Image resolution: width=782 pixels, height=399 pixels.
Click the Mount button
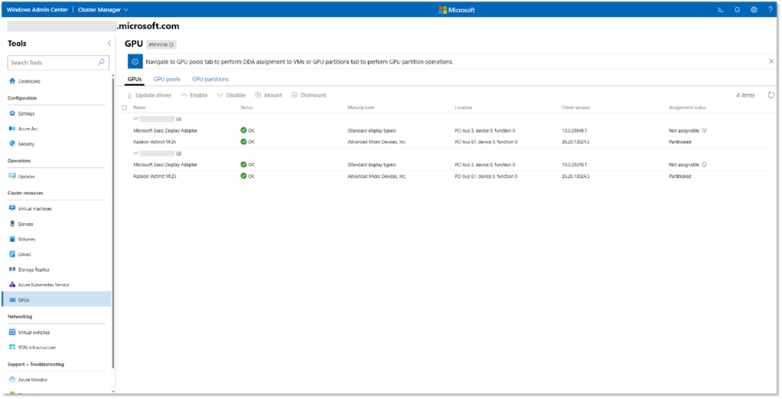269,95
